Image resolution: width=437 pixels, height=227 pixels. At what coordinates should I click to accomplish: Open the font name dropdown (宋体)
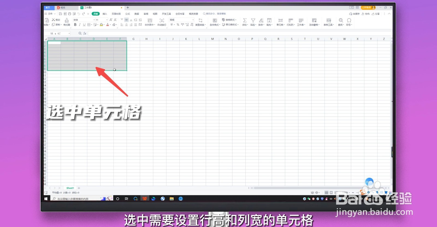pyautogui.click(x=94, y=20)
